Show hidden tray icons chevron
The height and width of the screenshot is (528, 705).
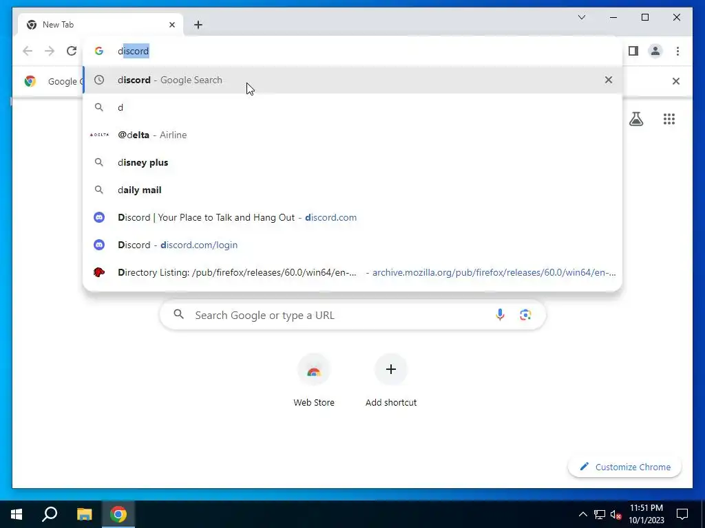582,514
